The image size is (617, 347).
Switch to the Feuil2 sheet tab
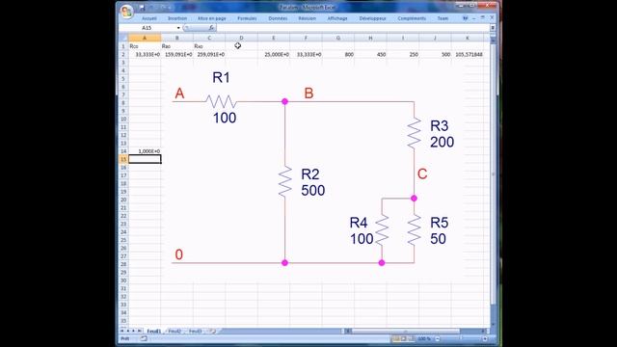coord(174,332)
